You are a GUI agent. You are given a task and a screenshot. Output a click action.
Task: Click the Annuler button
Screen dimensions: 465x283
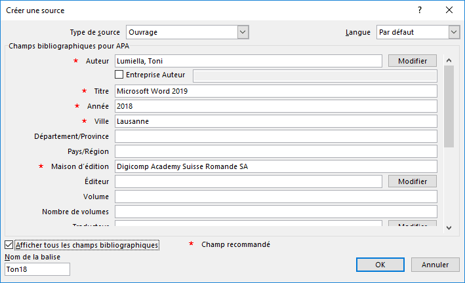(x=435, y=265)
